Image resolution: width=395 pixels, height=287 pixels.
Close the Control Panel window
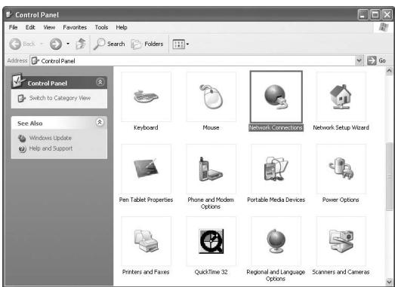click(387, 15)
